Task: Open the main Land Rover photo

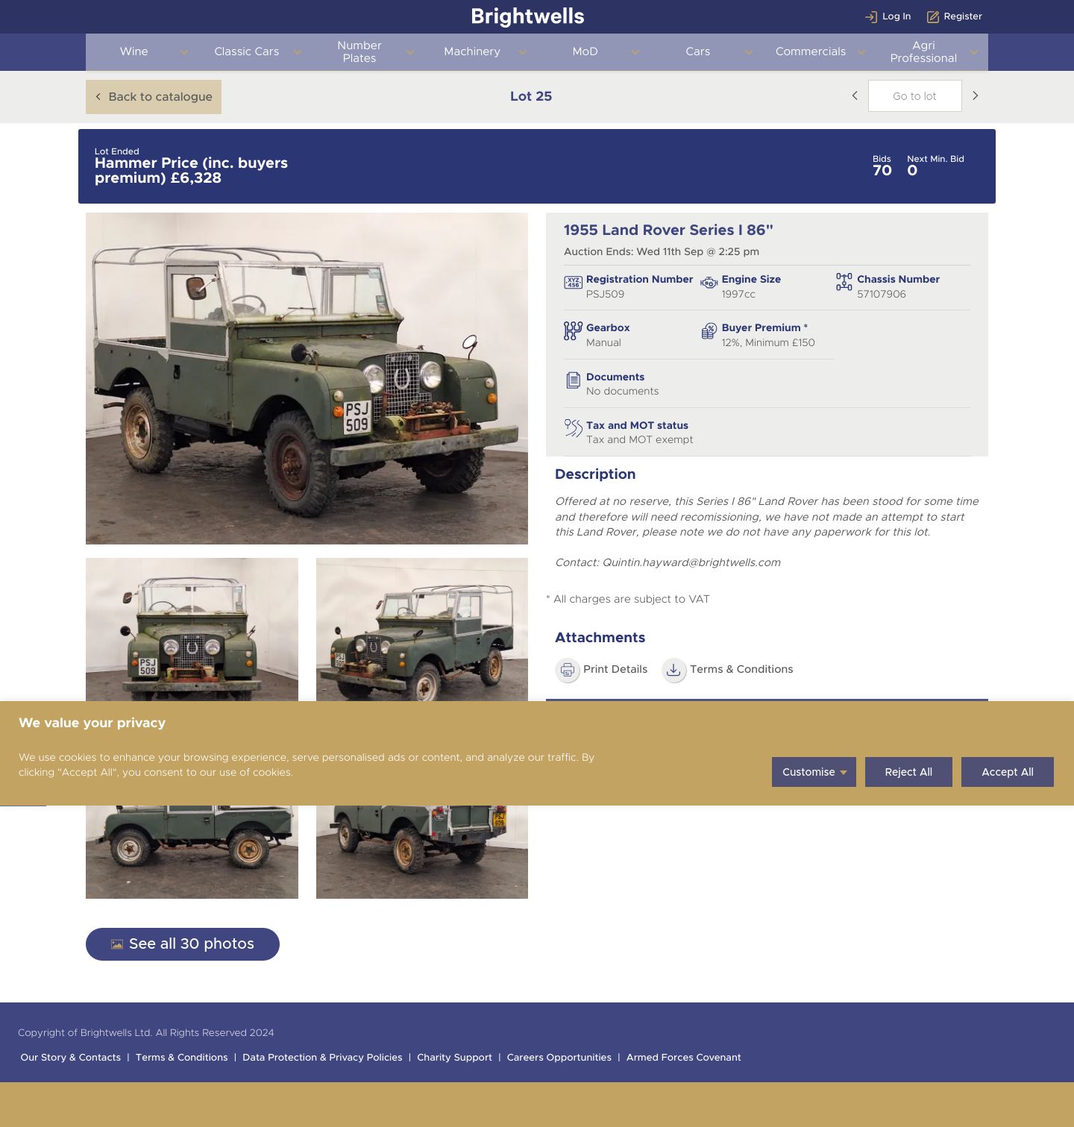Action: [307, 378]
